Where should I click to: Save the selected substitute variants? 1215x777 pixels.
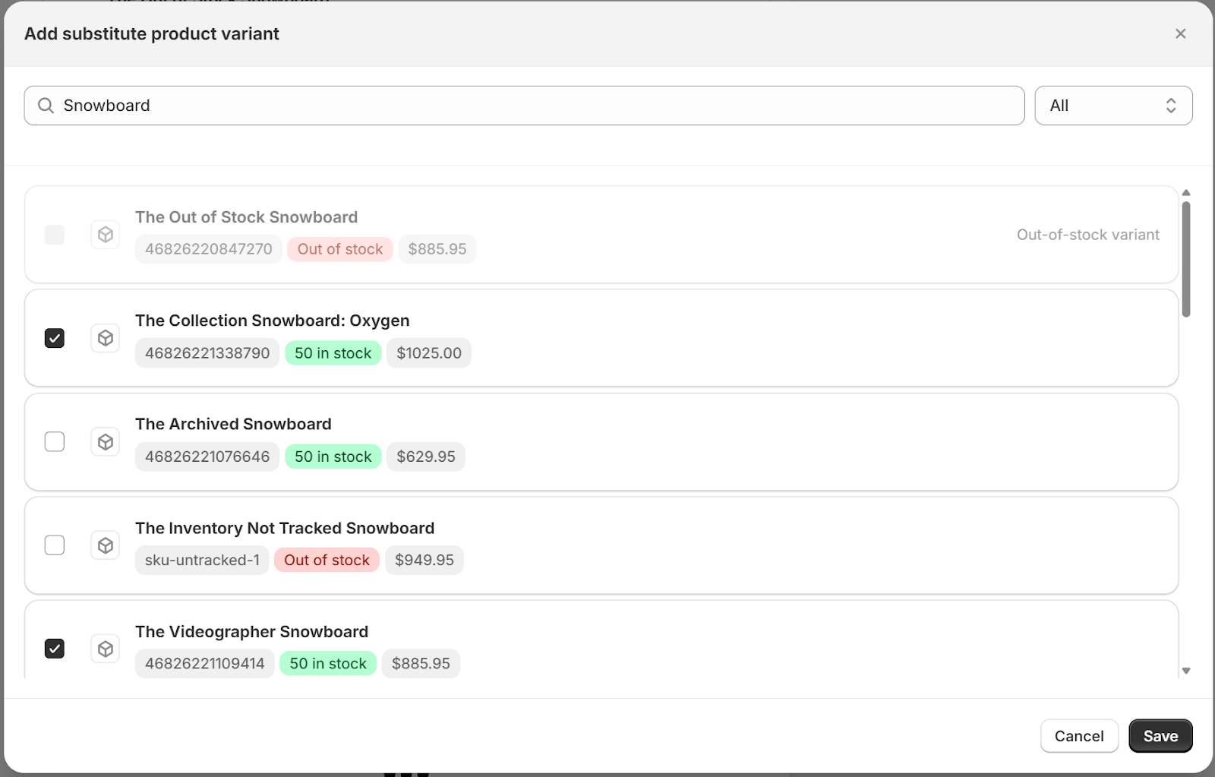point(1160,736)
